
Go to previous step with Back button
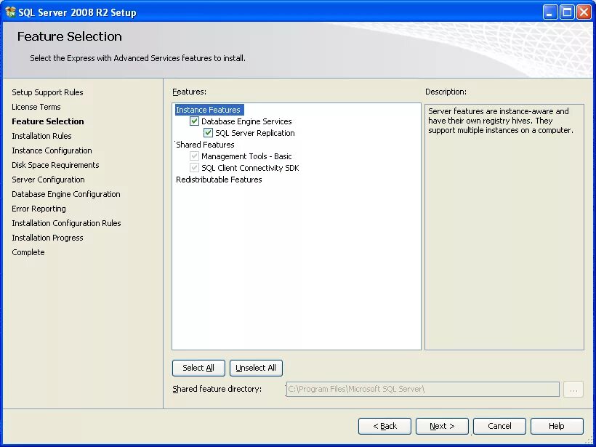[x=384, y=426]
